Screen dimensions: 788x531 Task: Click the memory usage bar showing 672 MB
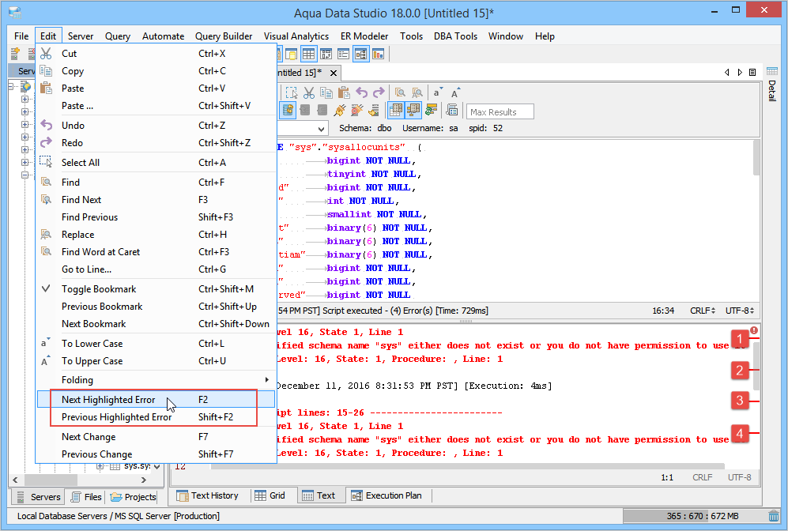[695, 516]
